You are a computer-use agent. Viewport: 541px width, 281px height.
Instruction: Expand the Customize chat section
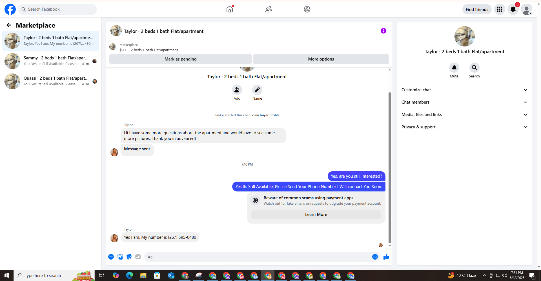pos(464,90)
